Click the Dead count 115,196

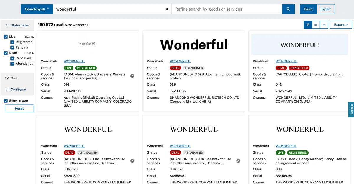29,53
